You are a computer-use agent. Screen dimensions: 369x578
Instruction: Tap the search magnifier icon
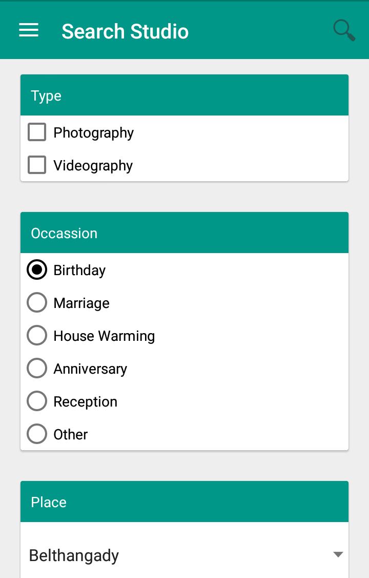point(344,31)
